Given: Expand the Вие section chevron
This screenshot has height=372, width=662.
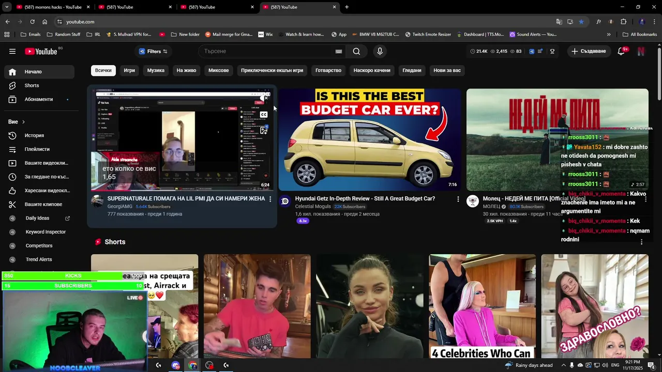Looking at the screenshot, I should (23, 122).
